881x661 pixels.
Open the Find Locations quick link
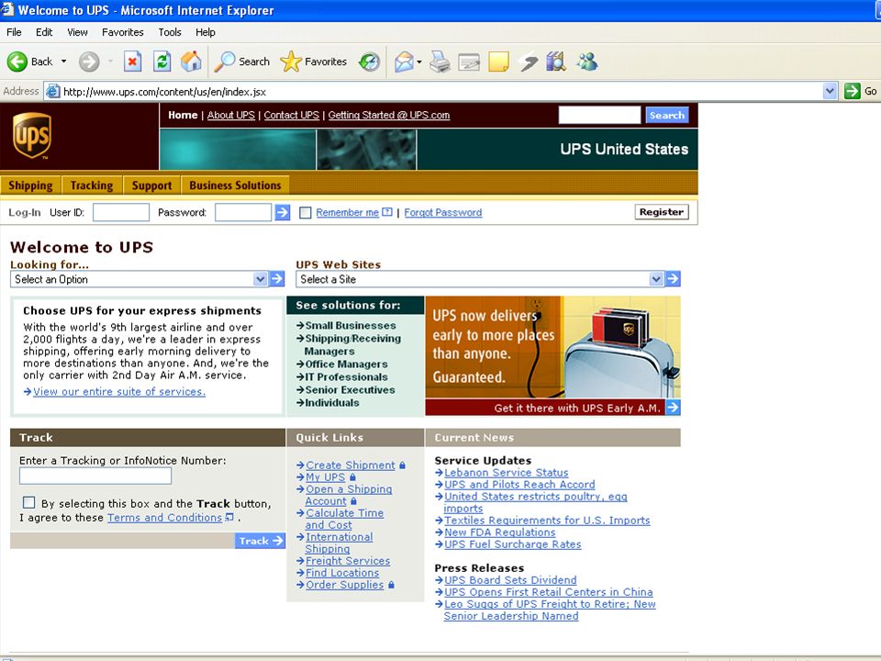[x=342, y=573]
